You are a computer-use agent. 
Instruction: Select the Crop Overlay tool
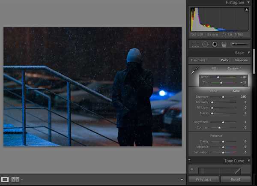[195, 44]
